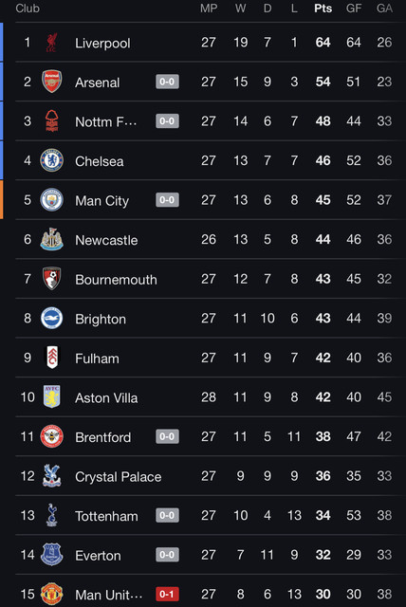The height and width of the screenshot is (607, 406).
Task: Select the Pts column header
Action: tap(323, 9)
